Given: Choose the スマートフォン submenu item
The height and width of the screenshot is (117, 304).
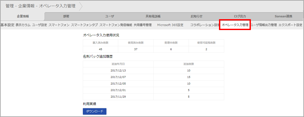Looking at the screenshot, I should 59,25.
